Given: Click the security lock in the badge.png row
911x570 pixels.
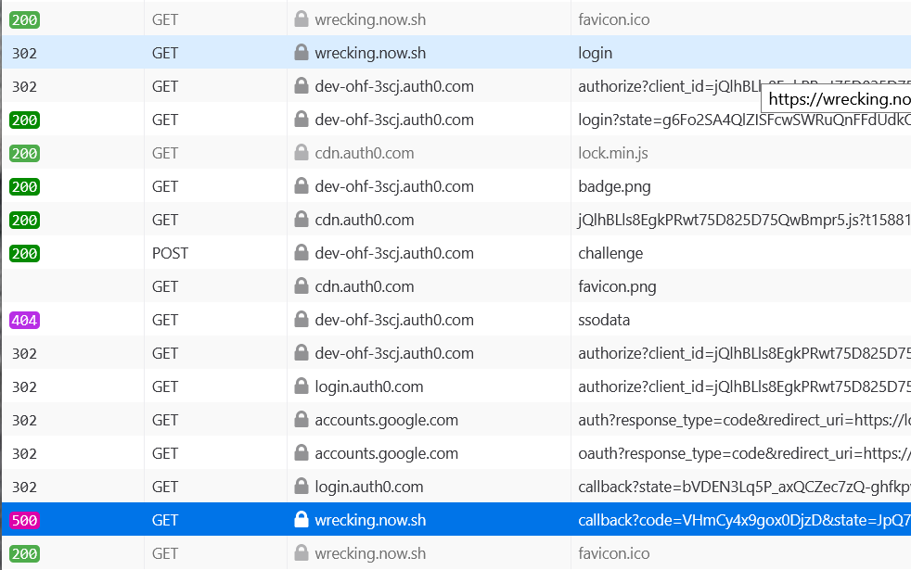Looking at the screenshot, I should pos(301,185).
